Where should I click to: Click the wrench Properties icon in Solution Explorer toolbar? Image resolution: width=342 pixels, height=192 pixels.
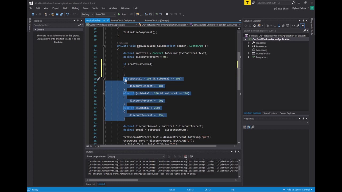coord(298,26)
